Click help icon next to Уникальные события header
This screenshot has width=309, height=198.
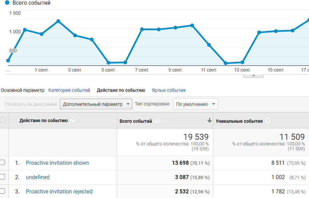[268, 121]
